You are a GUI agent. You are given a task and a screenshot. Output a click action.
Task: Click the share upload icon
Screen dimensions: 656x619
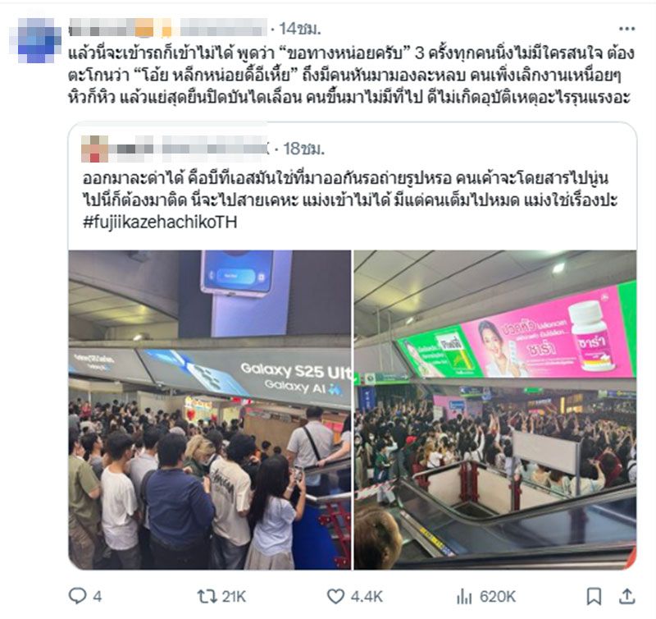click(x=626, y=596)
